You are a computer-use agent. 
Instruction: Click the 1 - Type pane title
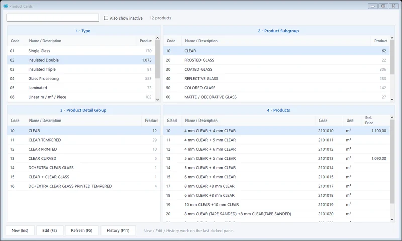[x=83, y=31]
